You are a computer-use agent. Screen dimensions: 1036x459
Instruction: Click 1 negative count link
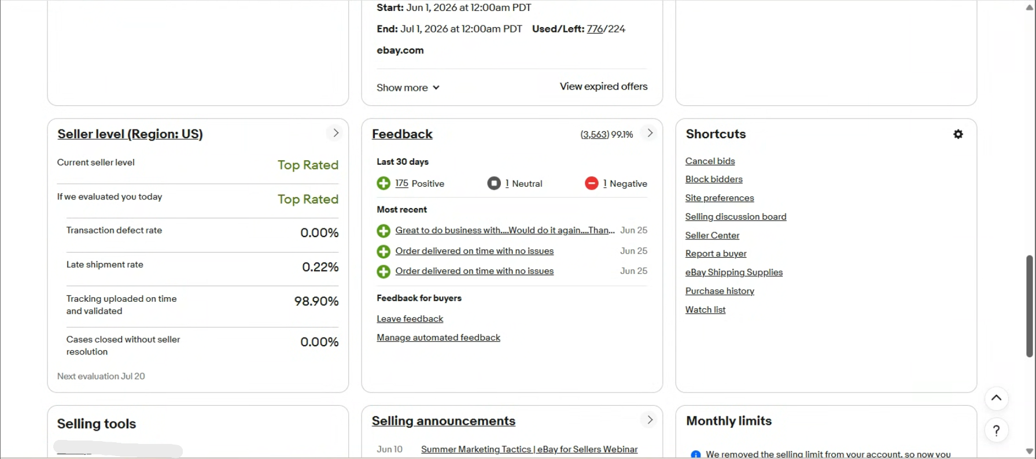(605, 183)
